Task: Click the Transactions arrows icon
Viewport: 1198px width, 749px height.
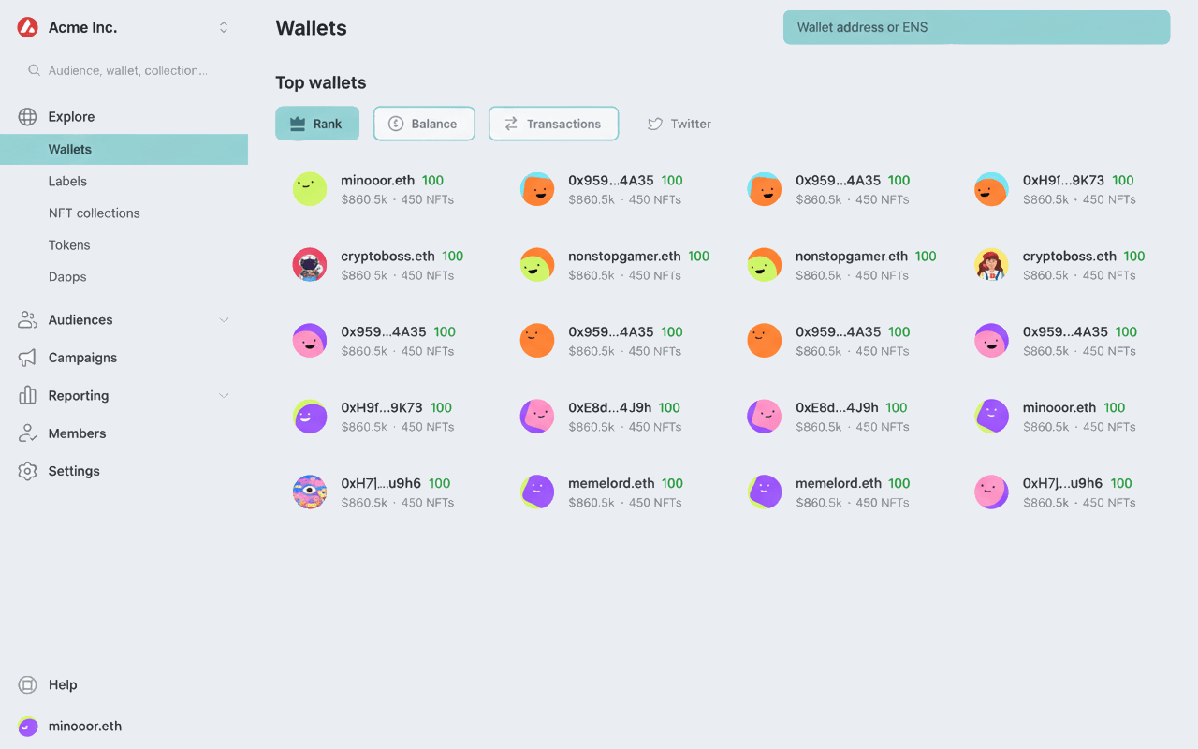Action: point(509,123)
